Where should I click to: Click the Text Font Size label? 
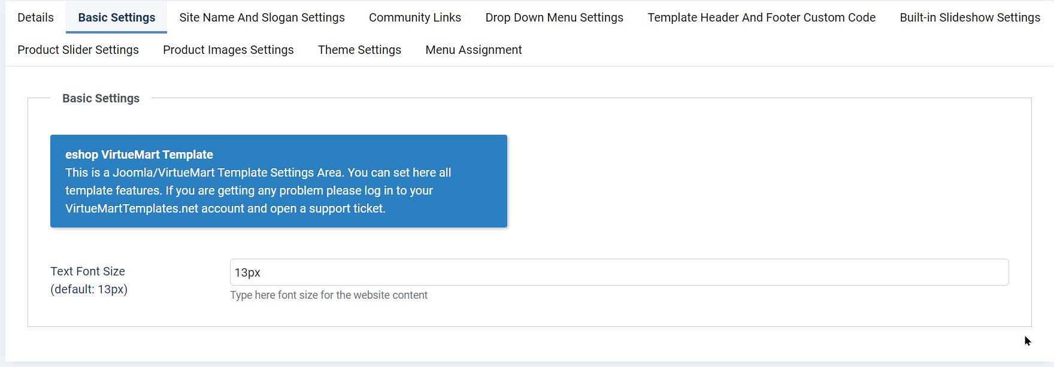click(88, 272)
